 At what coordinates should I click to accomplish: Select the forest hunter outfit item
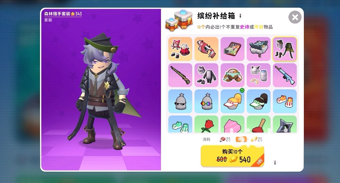pos(285,49)
